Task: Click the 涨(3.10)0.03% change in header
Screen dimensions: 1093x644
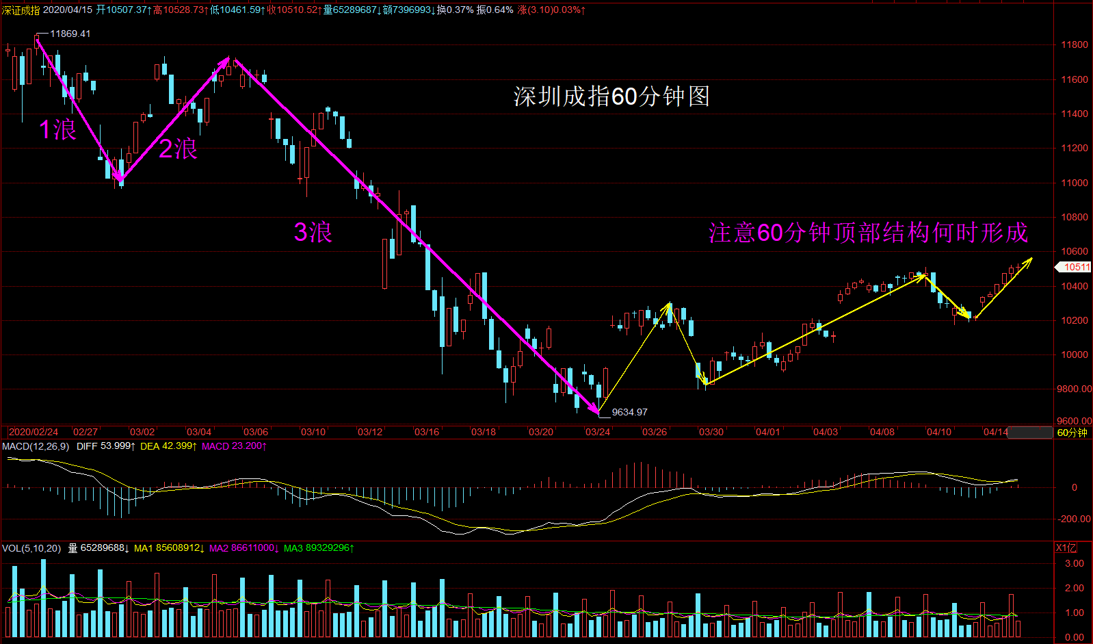Action: [552, 10]
